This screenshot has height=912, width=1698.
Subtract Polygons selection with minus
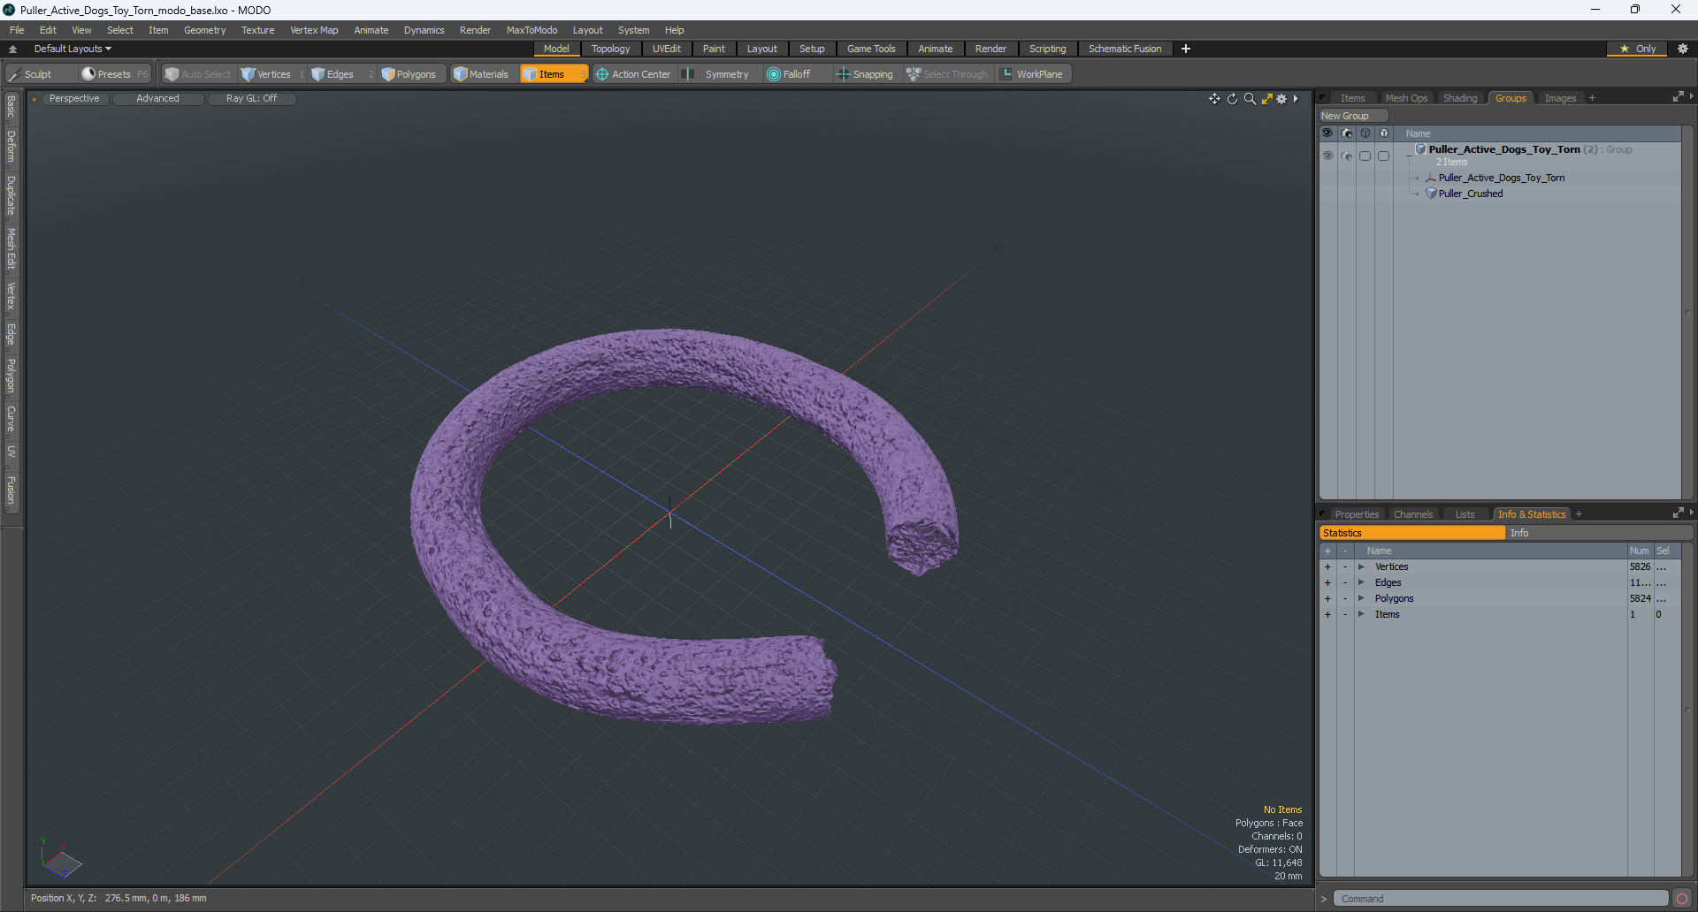point(1345,598)
